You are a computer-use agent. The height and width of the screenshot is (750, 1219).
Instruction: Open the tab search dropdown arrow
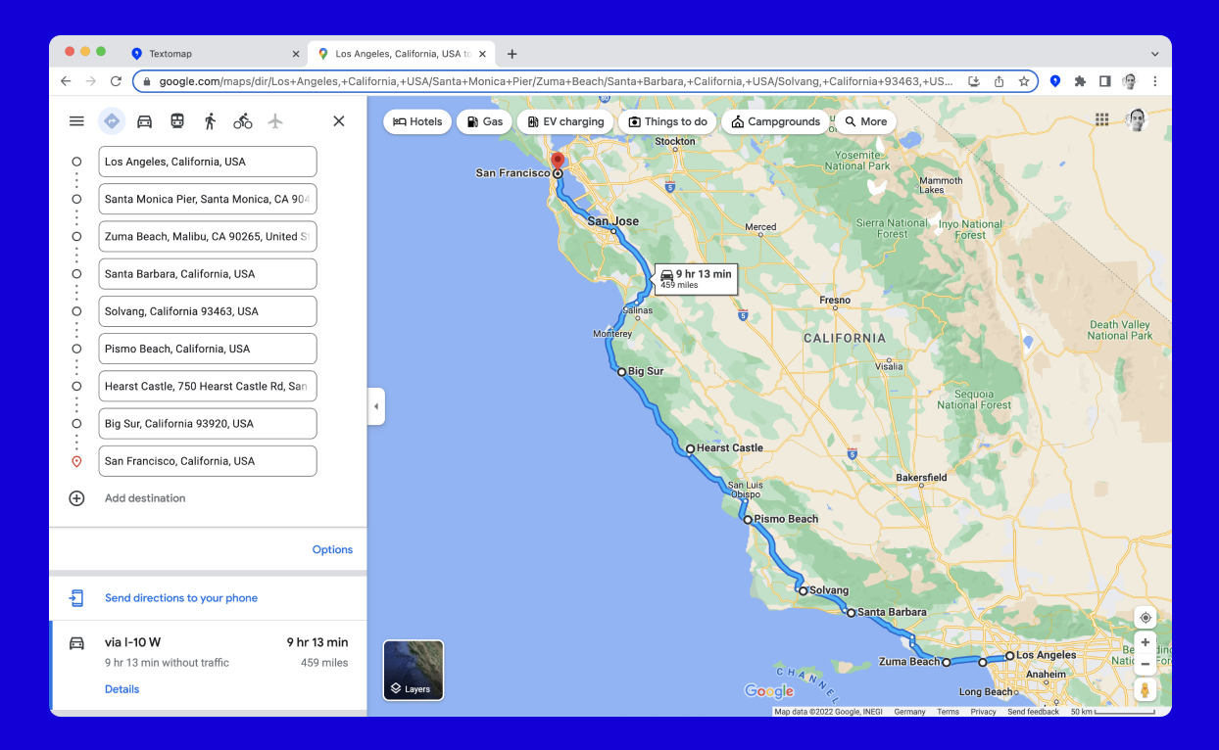[x=1155, y=54]
